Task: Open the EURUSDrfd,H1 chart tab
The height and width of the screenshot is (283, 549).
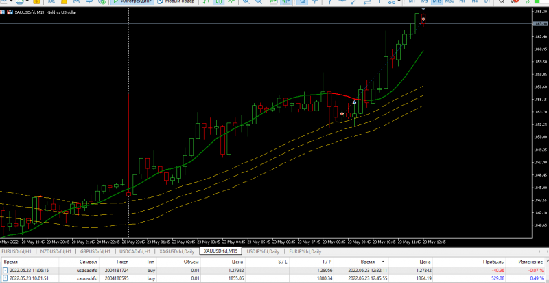Action: click(x=17, y=251)
